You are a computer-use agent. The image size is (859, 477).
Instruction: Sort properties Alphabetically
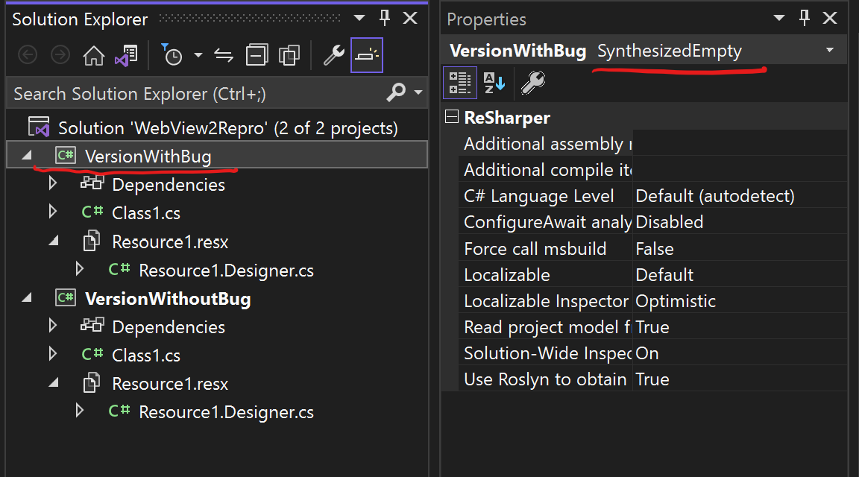(x=494, y=83)
